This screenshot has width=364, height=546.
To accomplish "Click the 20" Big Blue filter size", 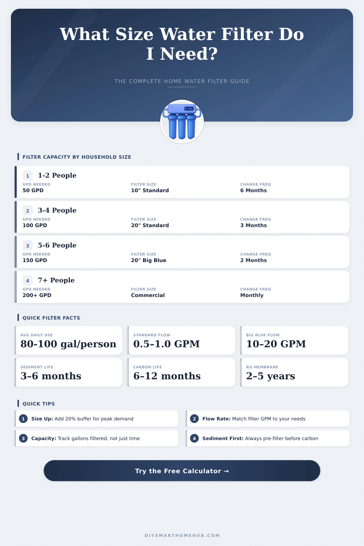I will tap(149, 260).
